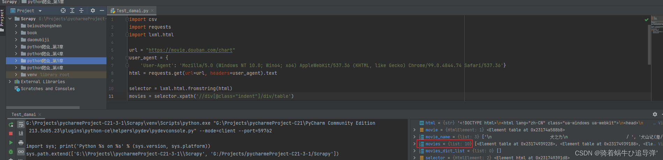This screenshot has height=160, width=663.
Task: Click the 'import requests' line
Action: click(x=150, y=27)
